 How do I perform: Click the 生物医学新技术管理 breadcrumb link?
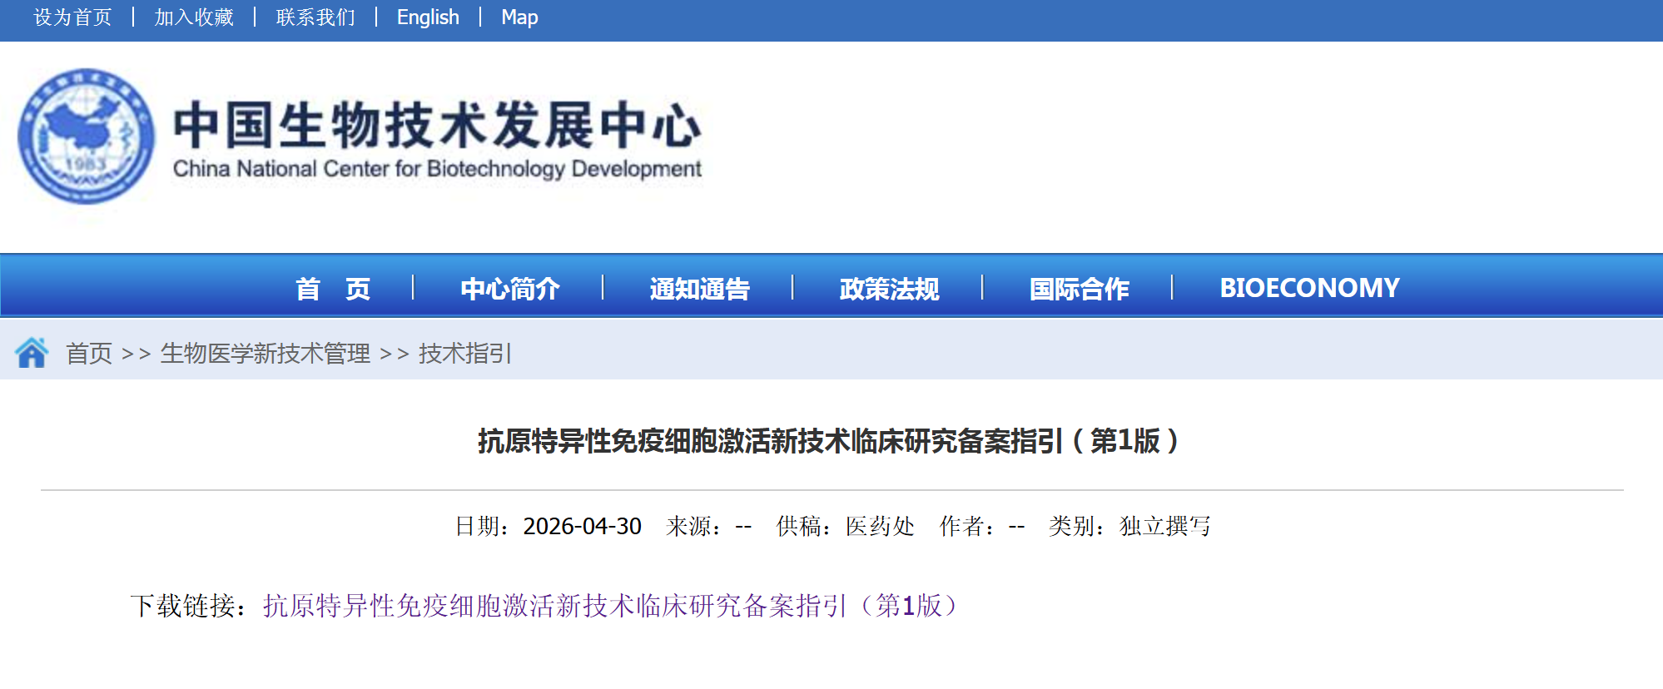pos(266,354)
